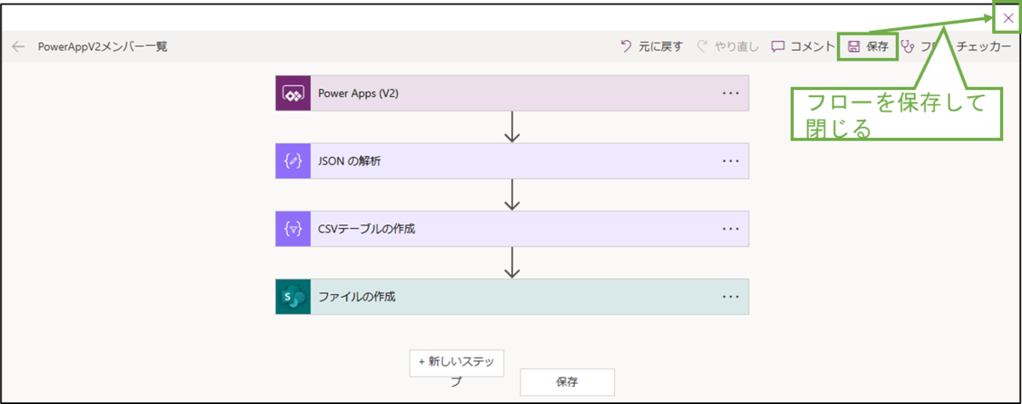1022x404 pixels.
Task: Click 保存 in the top toolbar
Action: (868, 47)
